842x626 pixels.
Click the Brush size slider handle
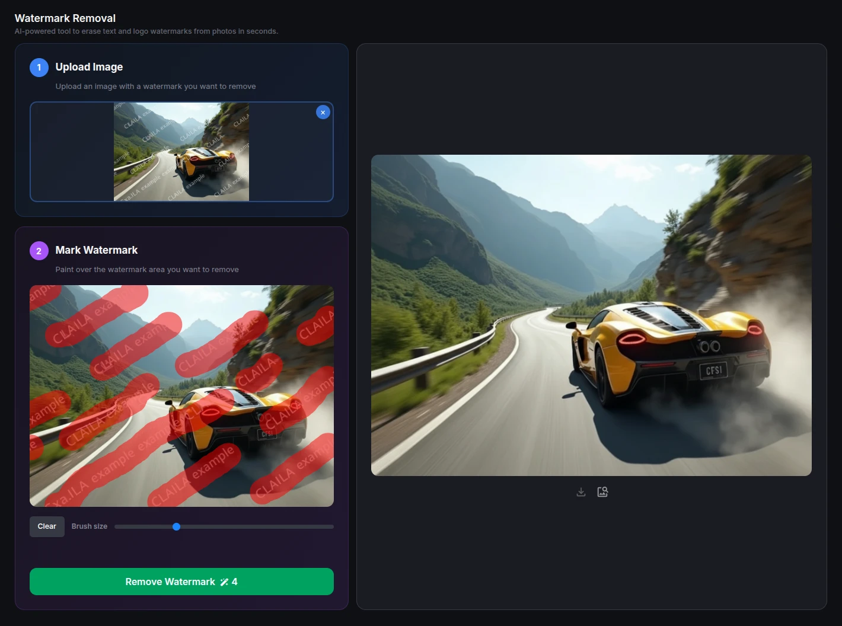coord(176,526)
